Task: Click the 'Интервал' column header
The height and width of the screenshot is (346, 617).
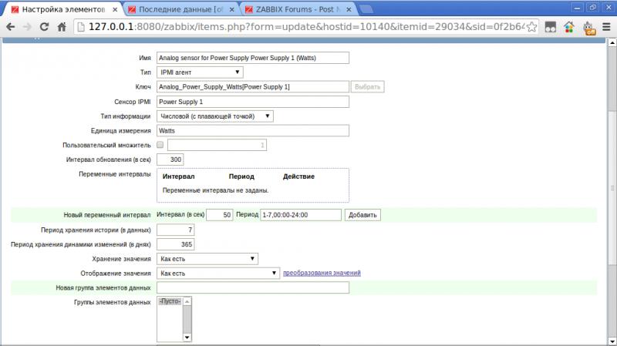Action: click(x=179, y=176)
